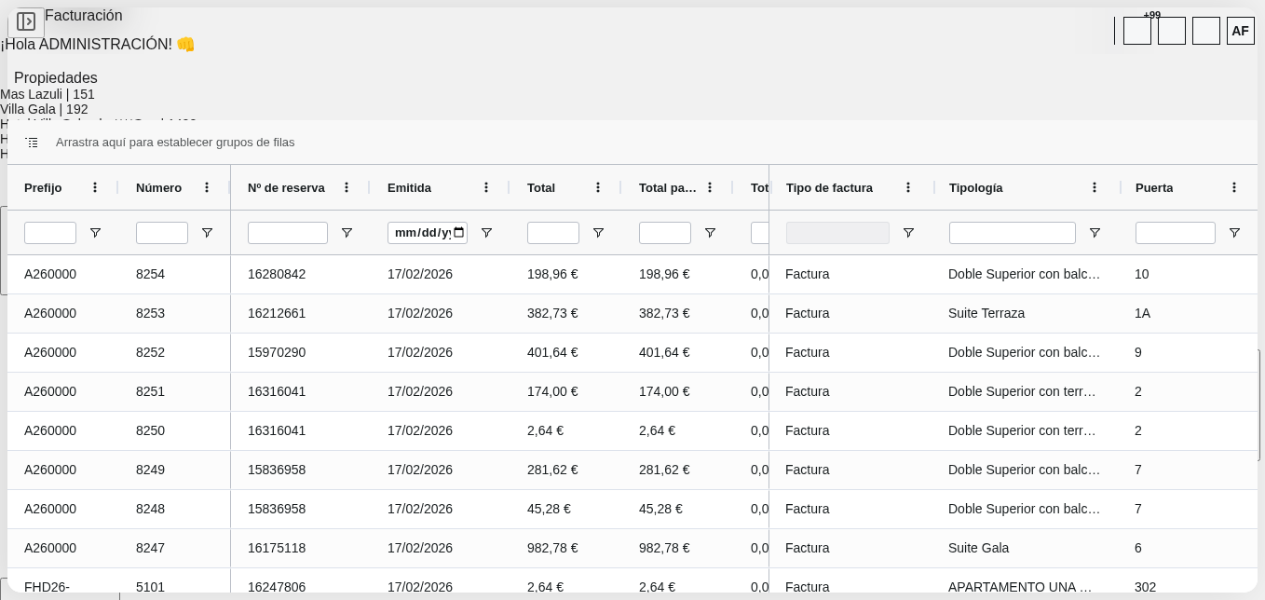Click the button with the +99 badge

[1136, 31]
